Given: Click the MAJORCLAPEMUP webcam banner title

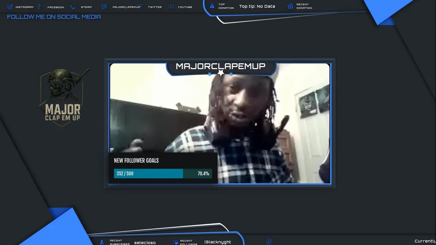Looking at the screenshot, I should (x=220, y=66).
